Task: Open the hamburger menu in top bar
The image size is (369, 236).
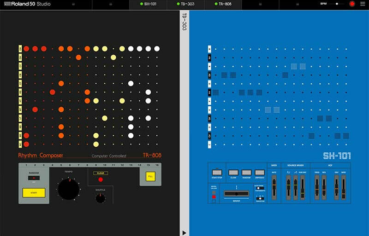Action: click(363, 4)
